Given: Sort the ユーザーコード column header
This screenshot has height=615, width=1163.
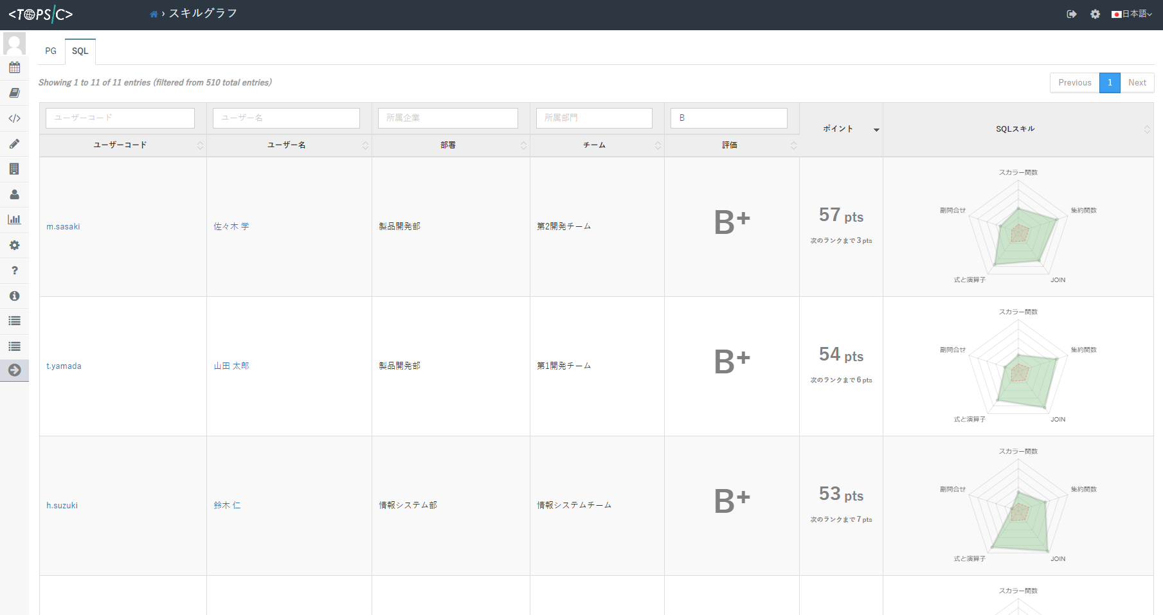Looking at the screenshot, I should click(x=121, y=145).
